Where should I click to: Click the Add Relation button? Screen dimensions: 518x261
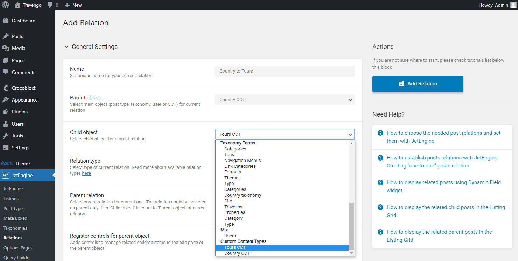(x=418, y=84)
